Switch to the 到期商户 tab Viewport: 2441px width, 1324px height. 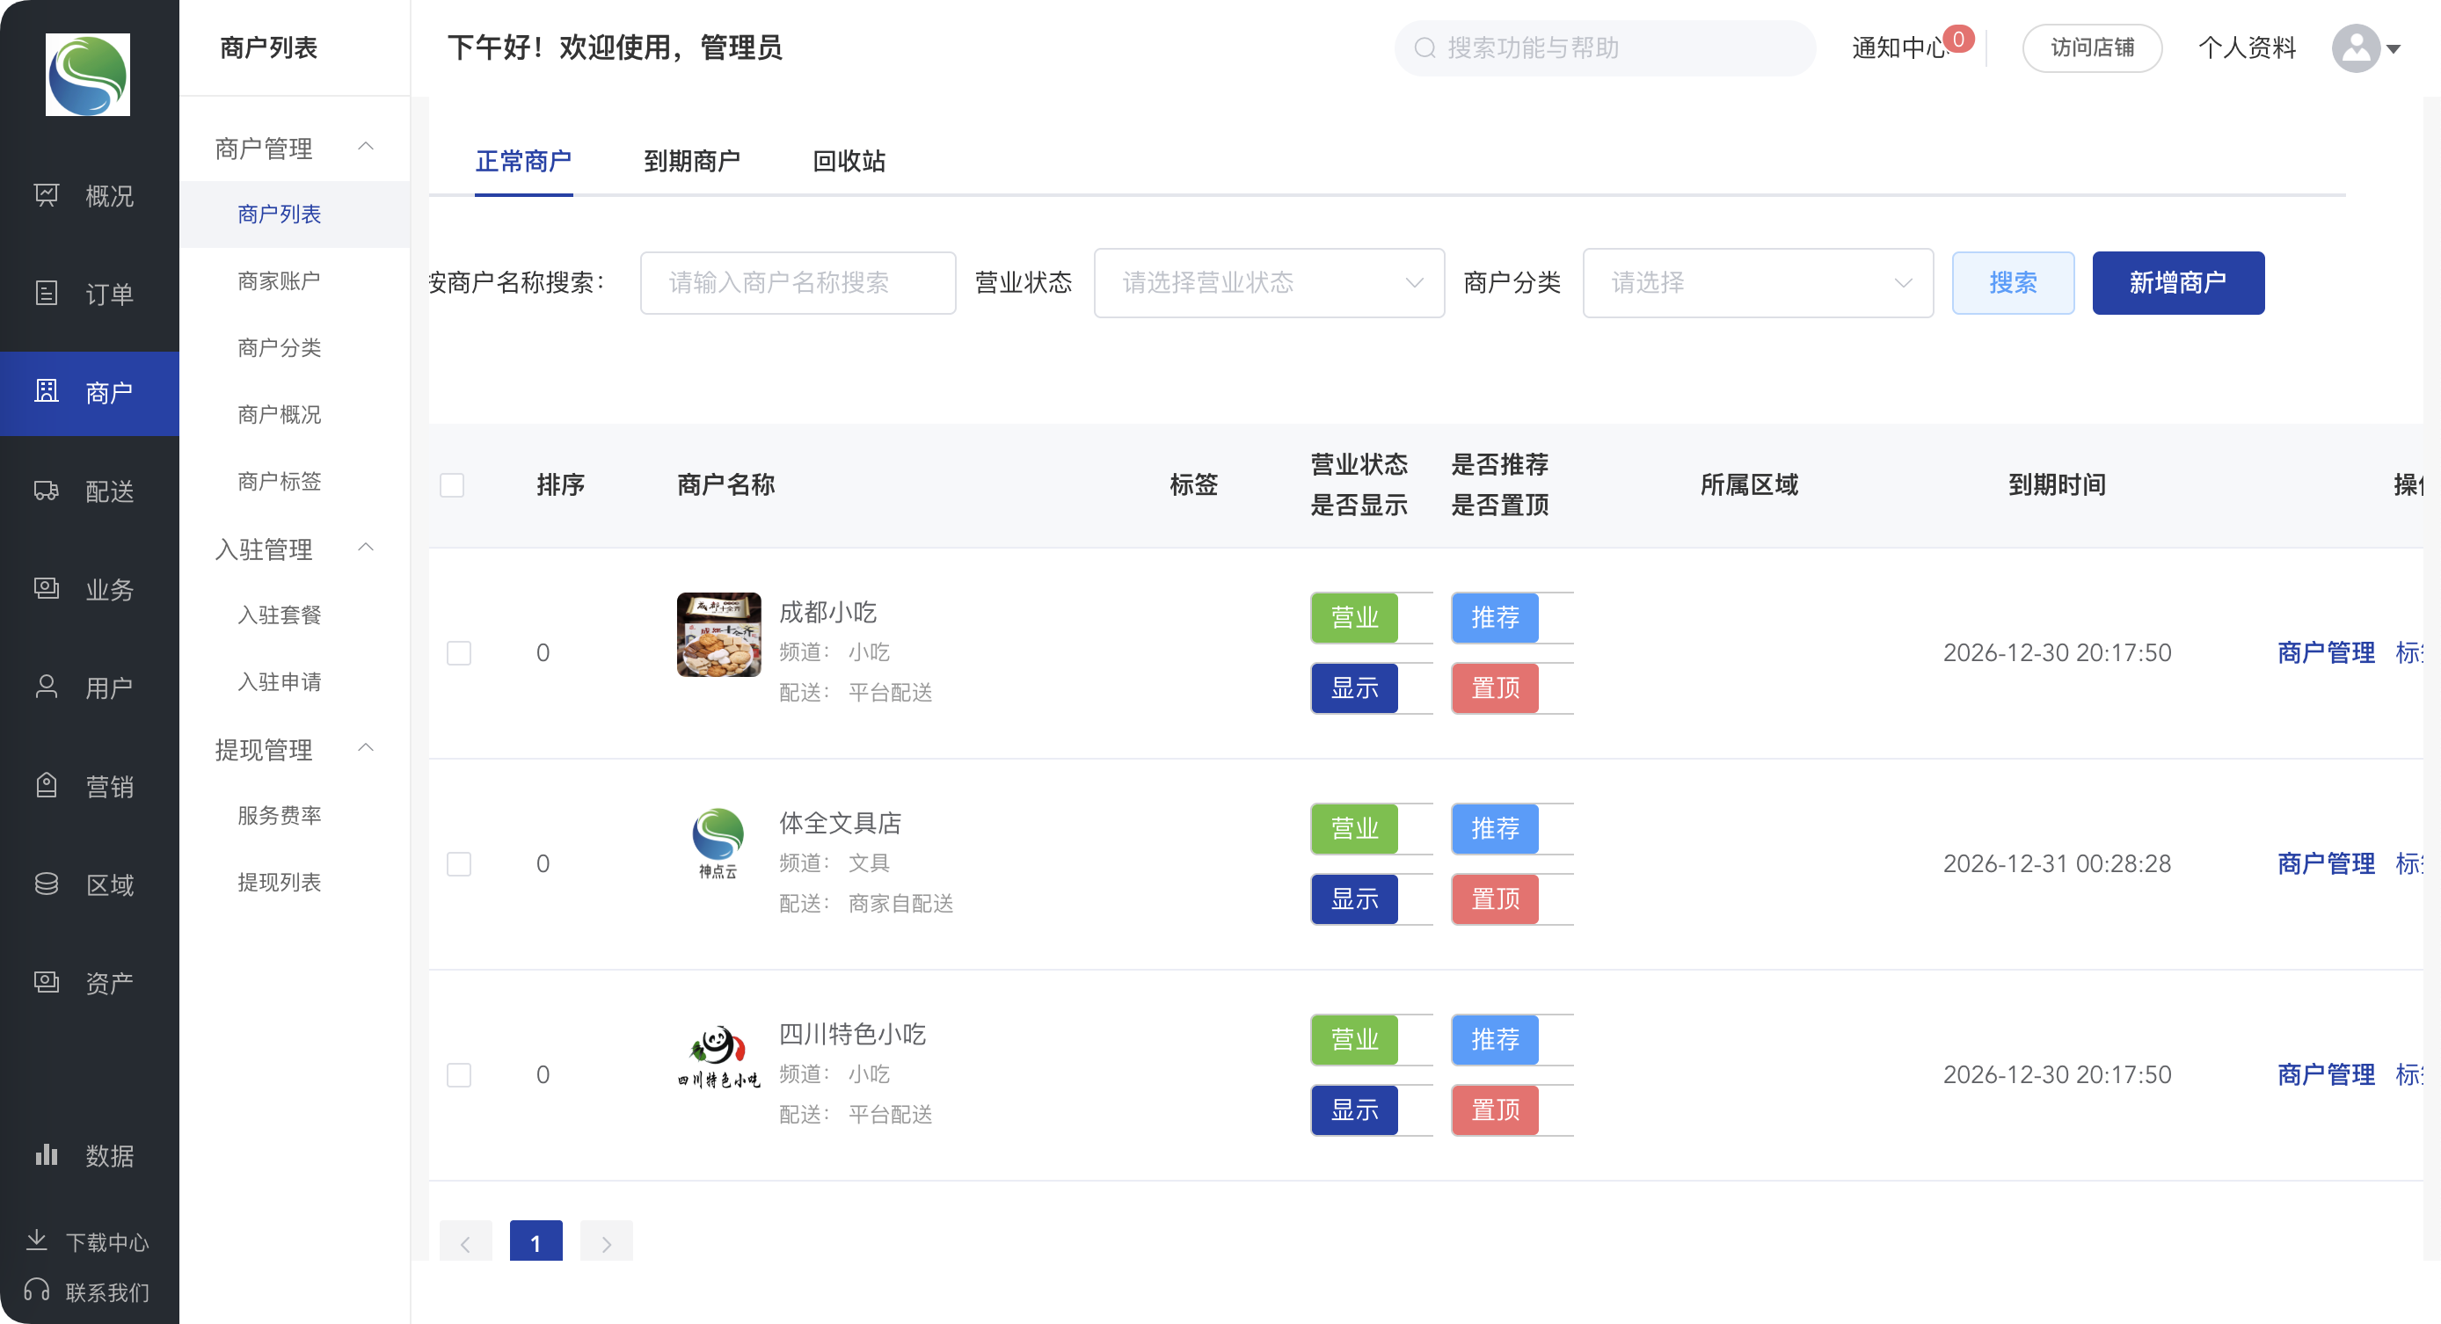(x=692, y=161)
